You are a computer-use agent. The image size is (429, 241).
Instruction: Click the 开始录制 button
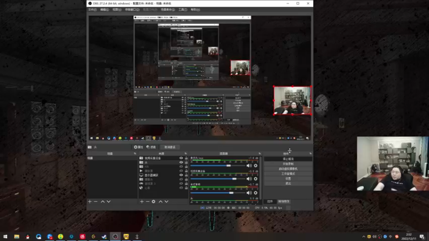pos(288,164)
